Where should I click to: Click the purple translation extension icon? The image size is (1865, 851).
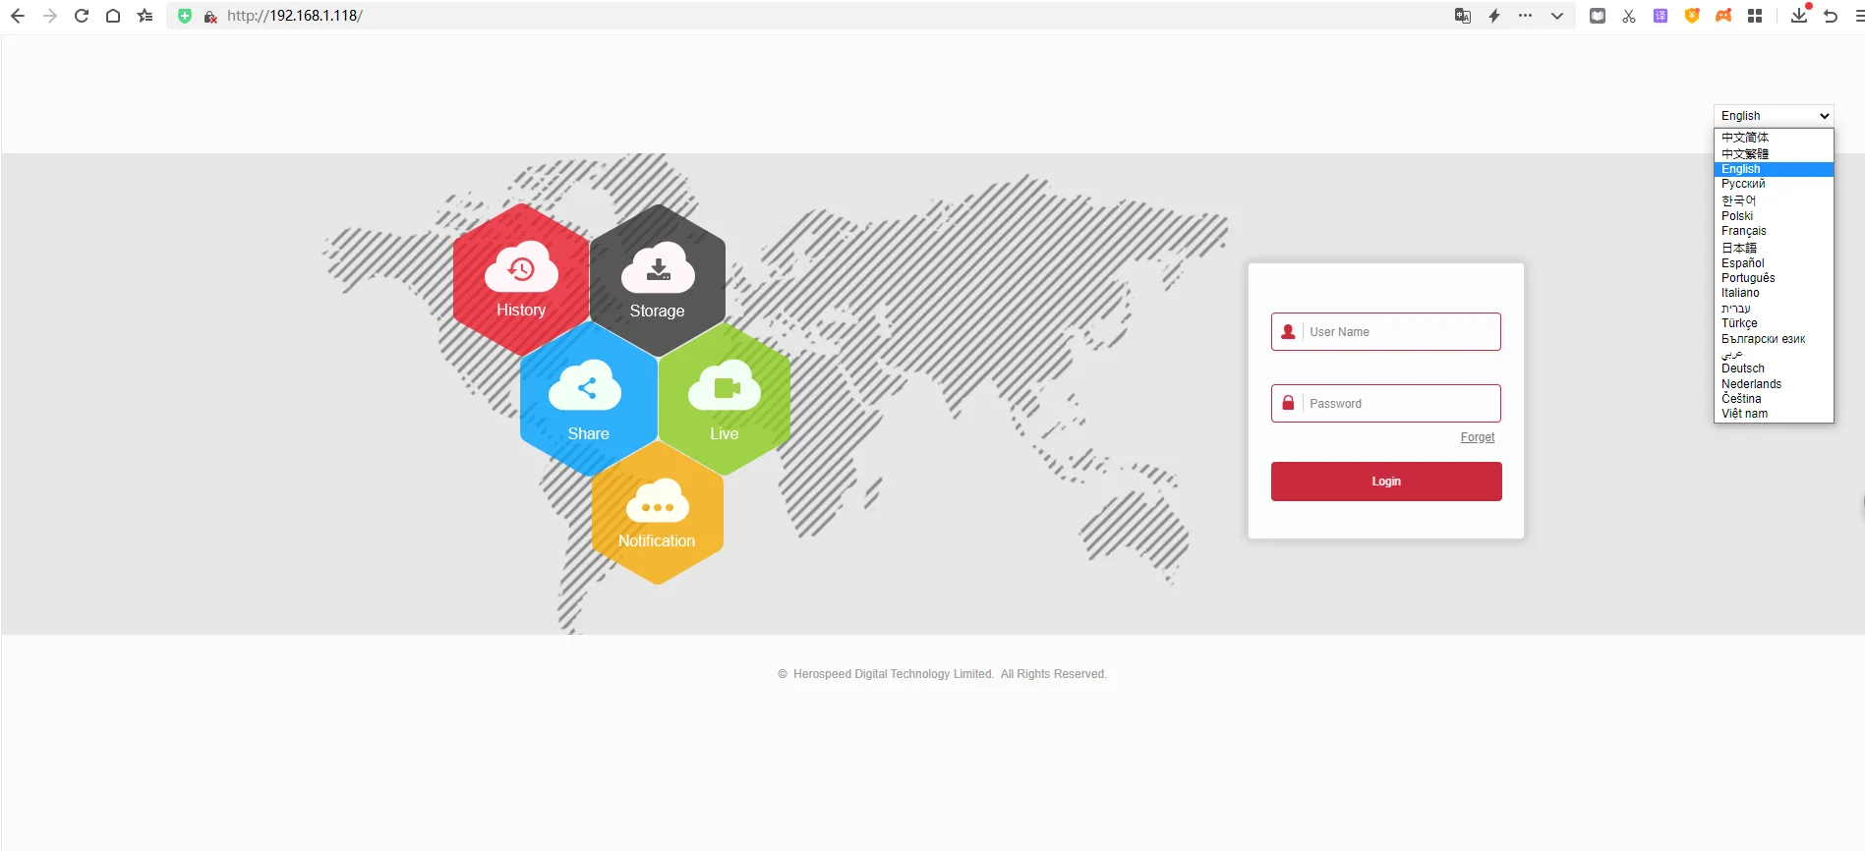1661,16
